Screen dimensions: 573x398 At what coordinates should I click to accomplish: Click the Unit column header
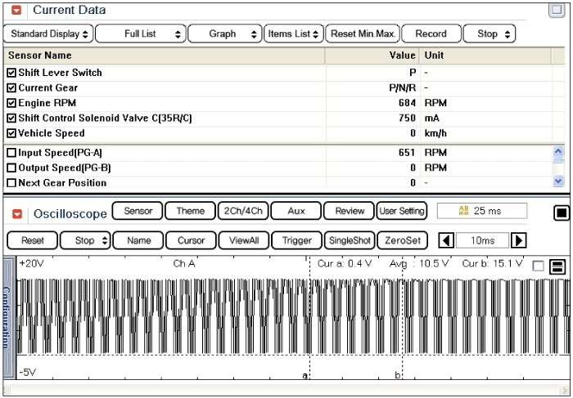[485, 56]
